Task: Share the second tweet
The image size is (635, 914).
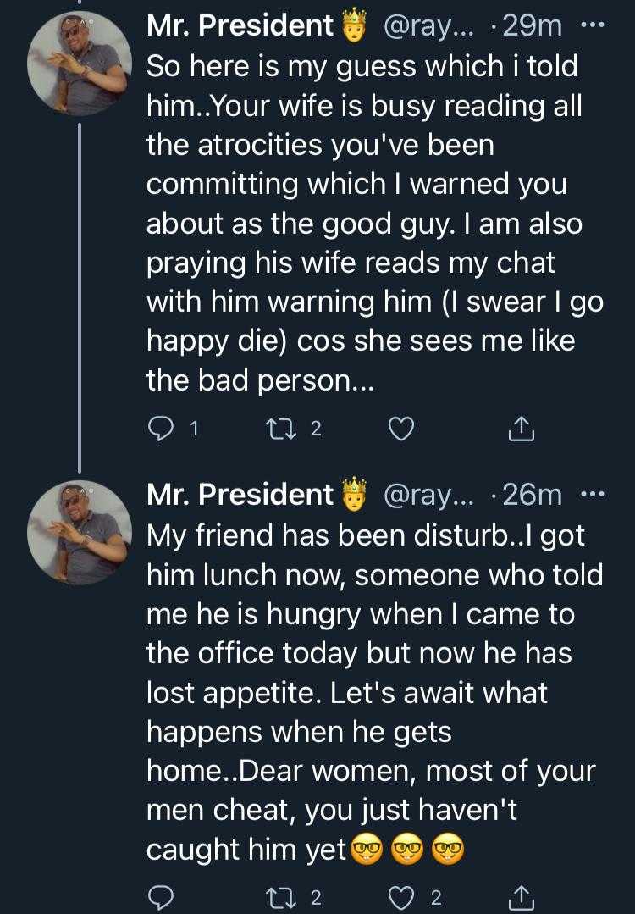Action: point(522,897)
